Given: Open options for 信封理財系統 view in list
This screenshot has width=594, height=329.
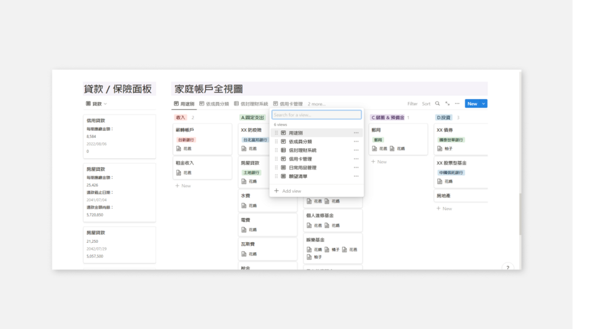Looking at the screenshot, I should (356, 150).
